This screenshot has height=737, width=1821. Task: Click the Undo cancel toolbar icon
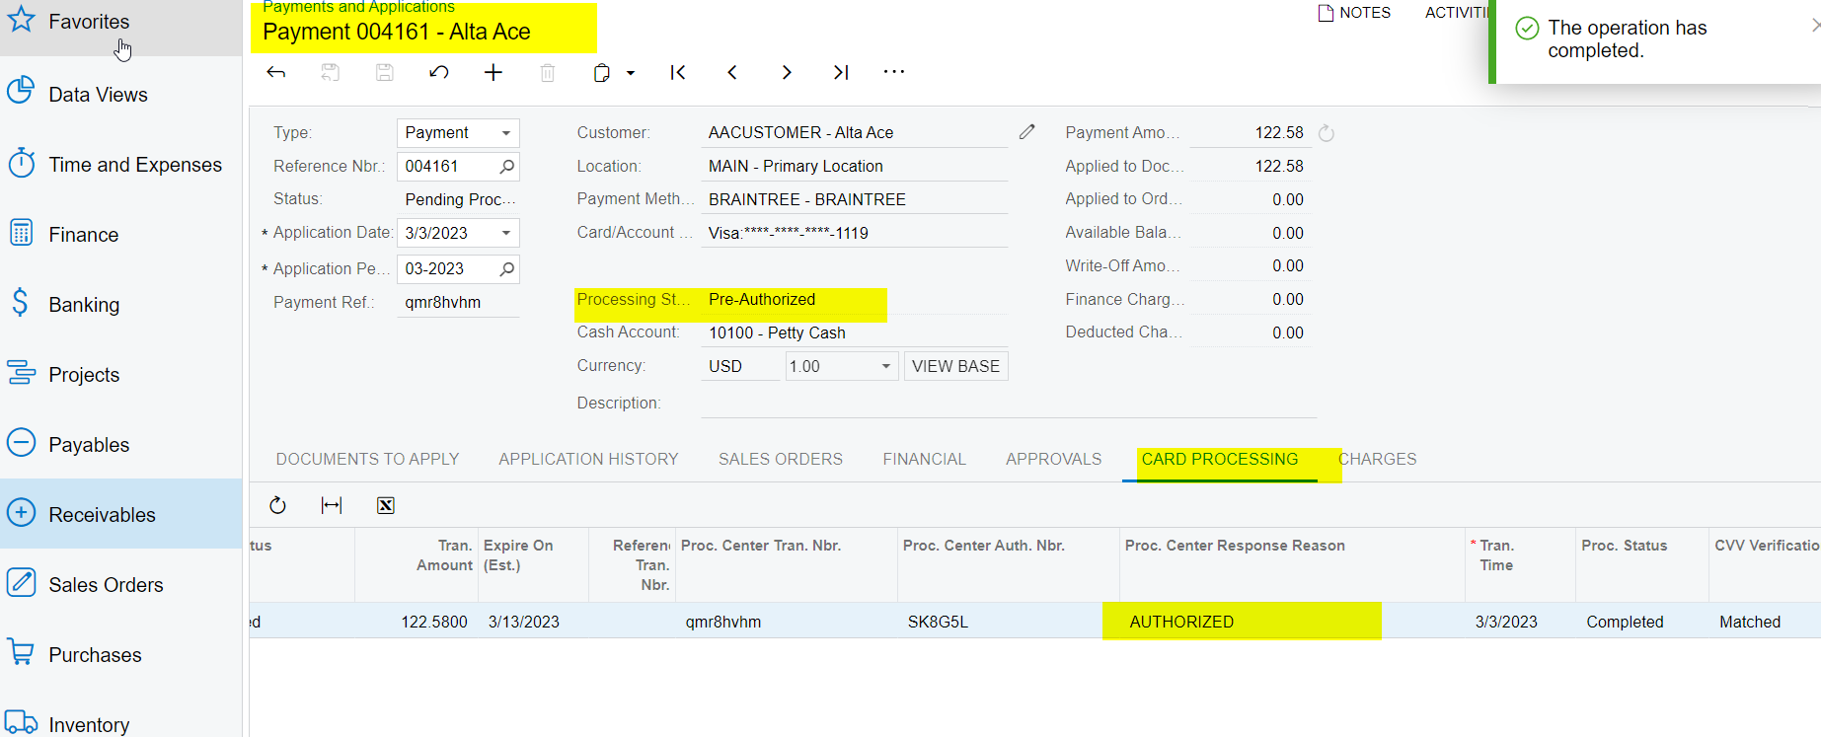439,72
